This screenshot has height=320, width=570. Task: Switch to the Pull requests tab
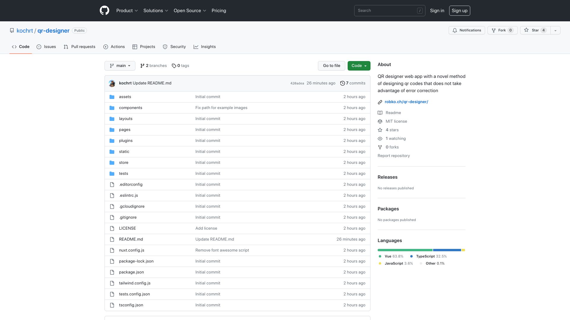point(80,47)
